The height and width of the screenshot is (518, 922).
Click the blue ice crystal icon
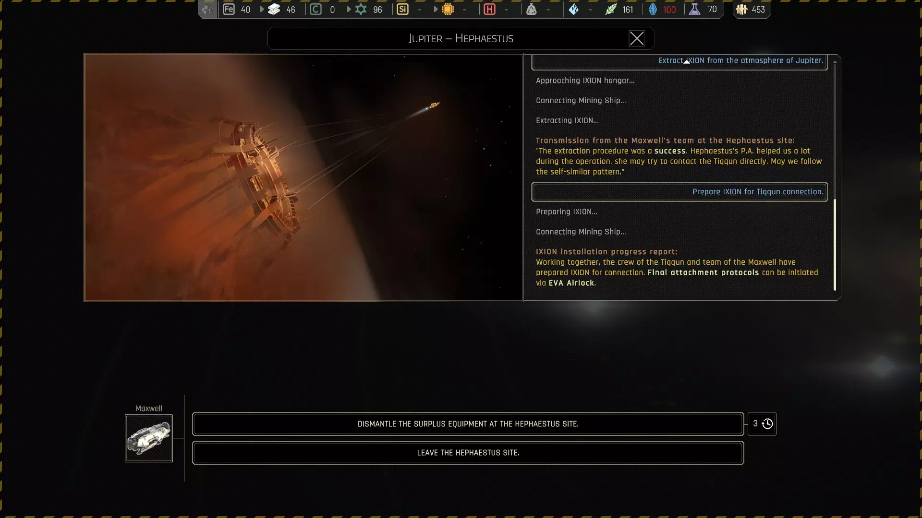pos(573,10)
